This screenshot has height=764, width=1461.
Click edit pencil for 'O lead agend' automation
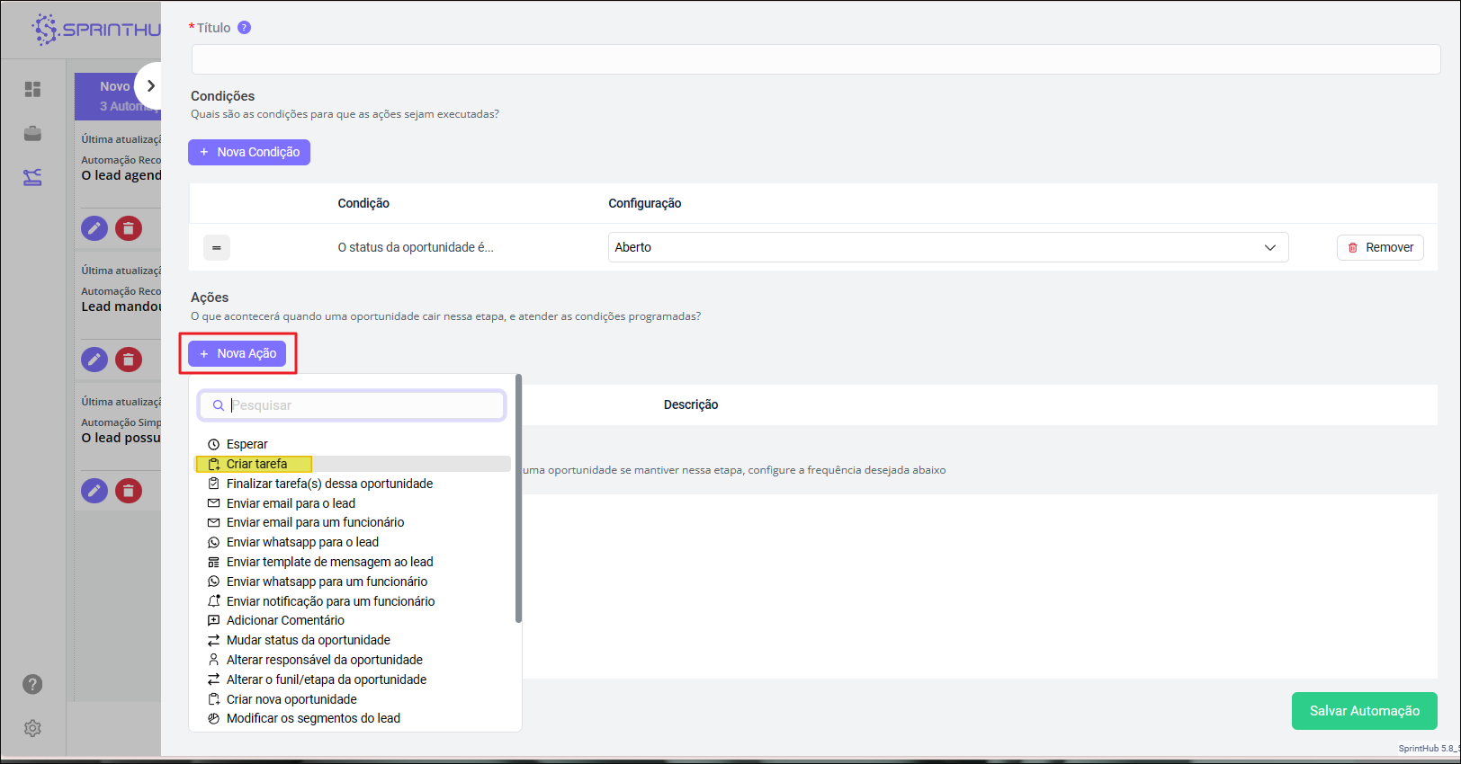(94, 228)
